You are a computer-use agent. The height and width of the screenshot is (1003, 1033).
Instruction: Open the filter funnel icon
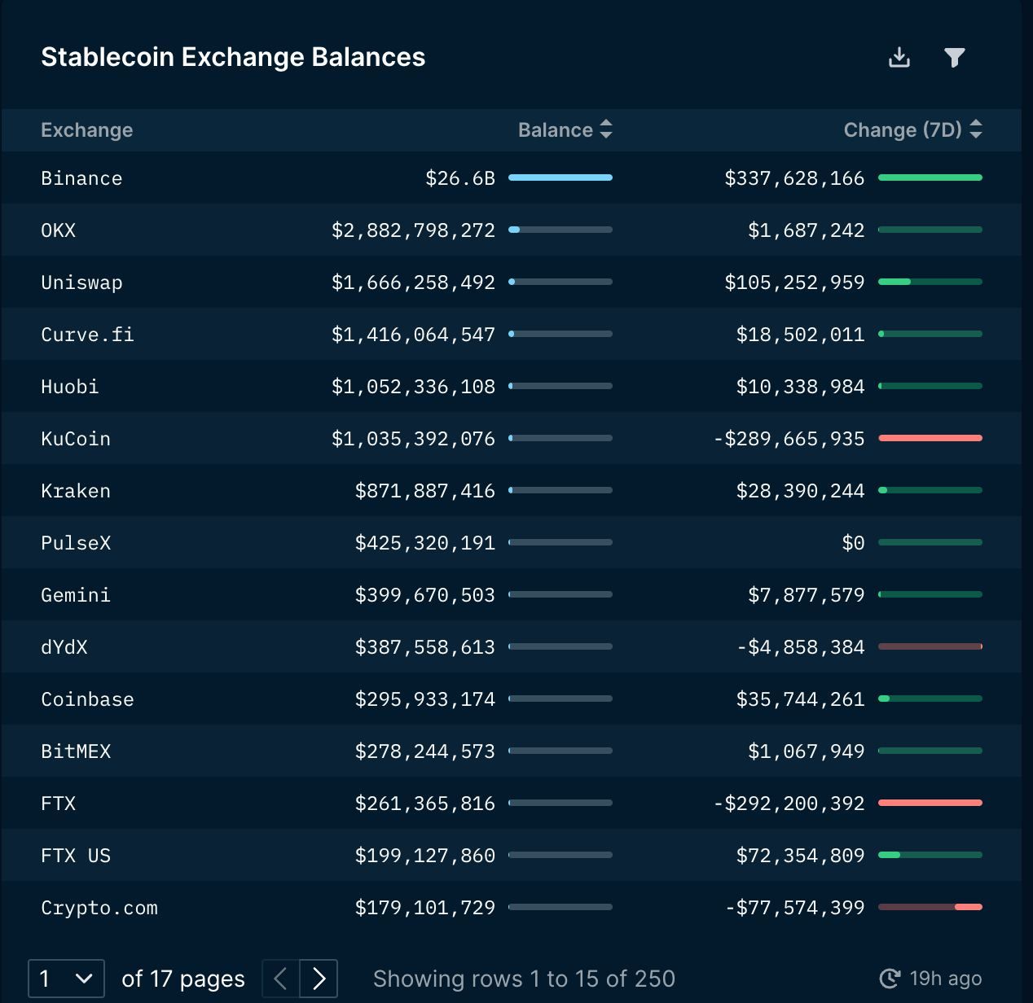point(955,57)
